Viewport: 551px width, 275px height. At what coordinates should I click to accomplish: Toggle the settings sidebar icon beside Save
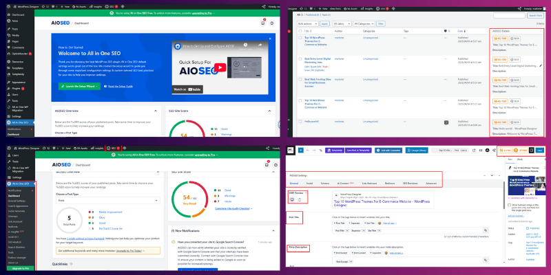(x=531, y=150)
